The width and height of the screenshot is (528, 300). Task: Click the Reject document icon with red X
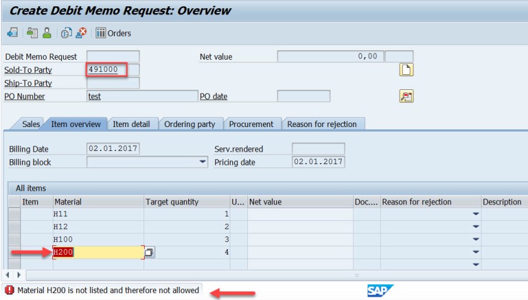coord(81,33)
